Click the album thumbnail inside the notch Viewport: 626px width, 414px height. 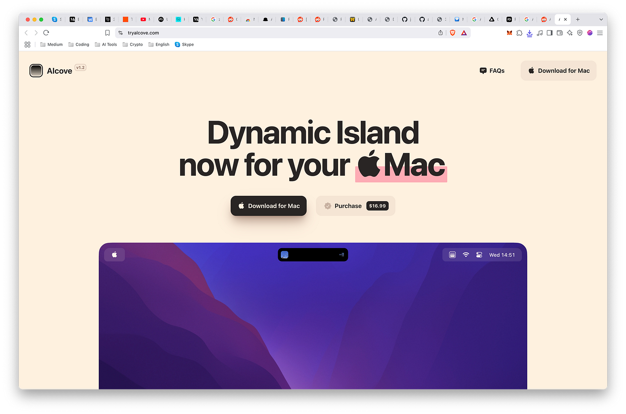(x=284, y=255)
